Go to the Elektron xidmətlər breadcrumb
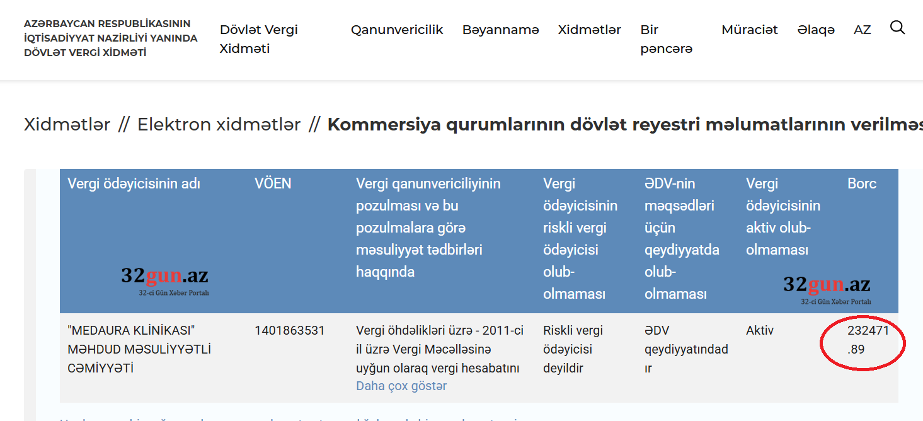 tap(219, 125)
